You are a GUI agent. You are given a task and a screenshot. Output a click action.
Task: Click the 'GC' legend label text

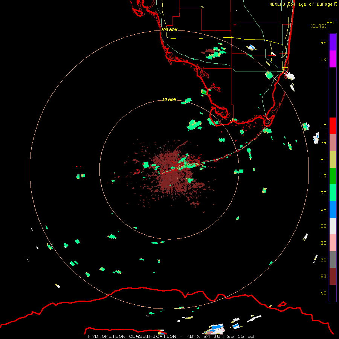tap(323, 260)
